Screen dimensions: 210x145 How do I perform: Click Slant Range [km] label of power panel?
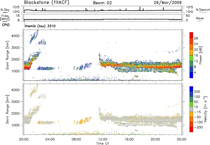pyautogui.click(x=7, y=55)
